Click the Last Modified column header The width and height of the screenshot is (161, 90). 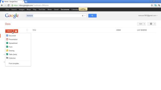tap(142, 30)
